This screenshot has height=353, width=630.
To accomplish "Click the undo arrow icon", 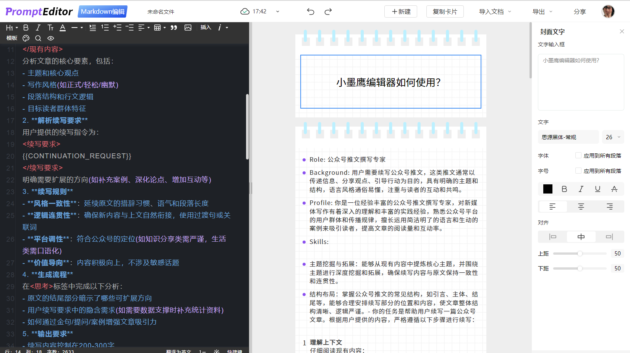I will pos(310,11).
